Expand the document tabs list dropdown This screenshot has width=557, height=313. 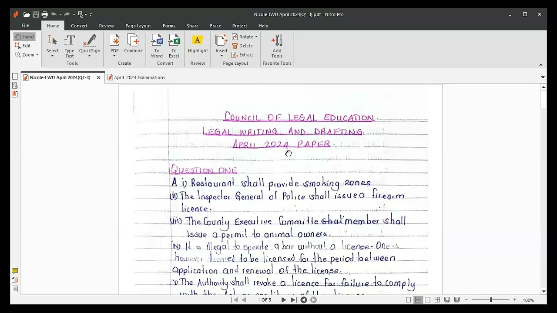[x=543, y=77]
